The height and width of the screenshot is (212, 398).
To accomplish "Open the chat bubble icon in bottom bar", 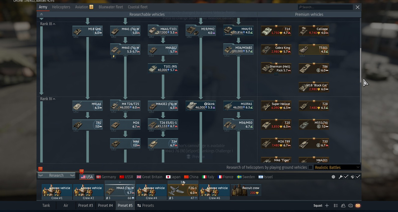I will coord(350,205).
